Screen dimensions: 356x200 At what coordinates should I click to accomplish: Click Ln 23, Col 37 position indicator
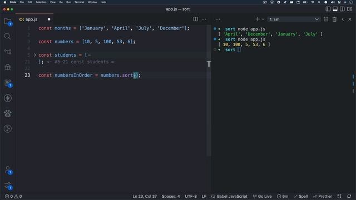[145, 196]
